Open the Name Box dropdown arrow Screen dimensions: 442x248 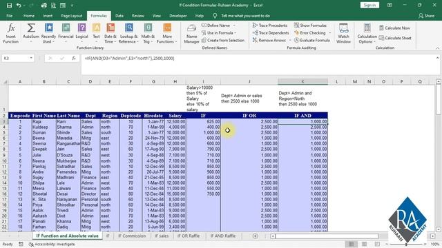point(31,58)
